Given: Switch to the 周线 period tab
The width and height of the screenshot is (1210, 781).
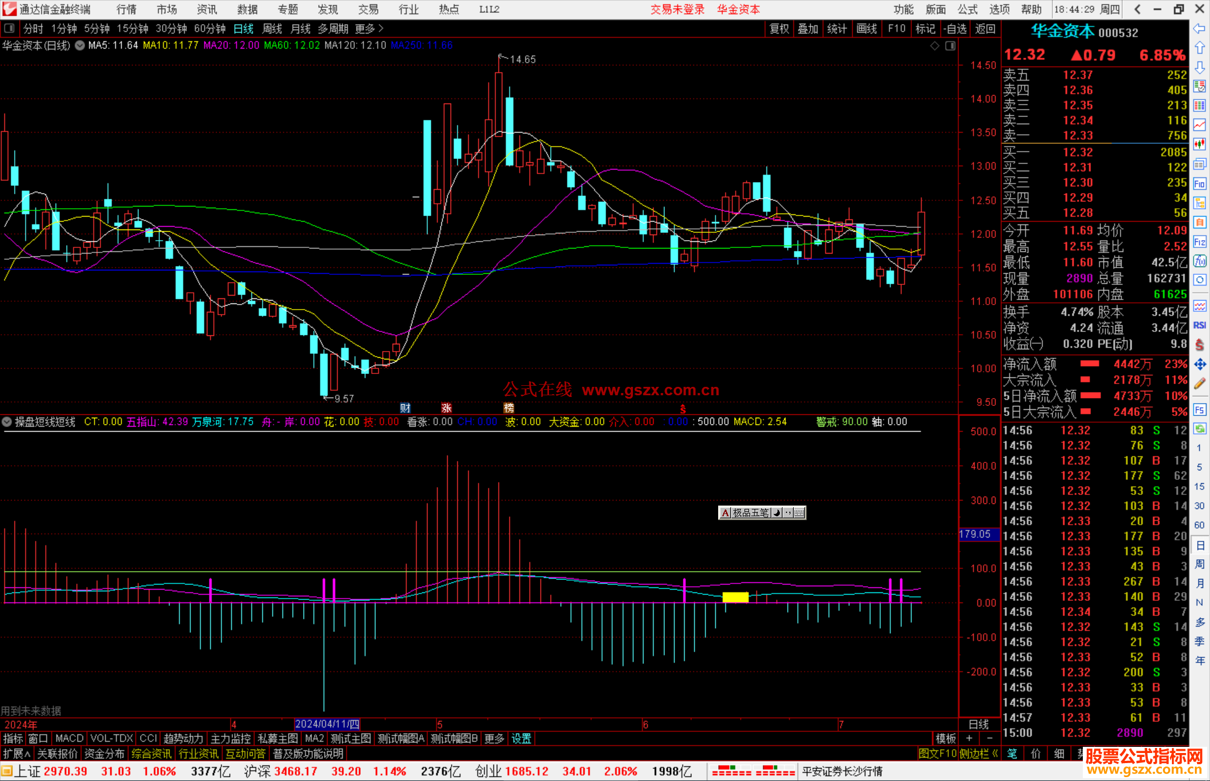Looking at the screenshot, I should click(272, 29).
